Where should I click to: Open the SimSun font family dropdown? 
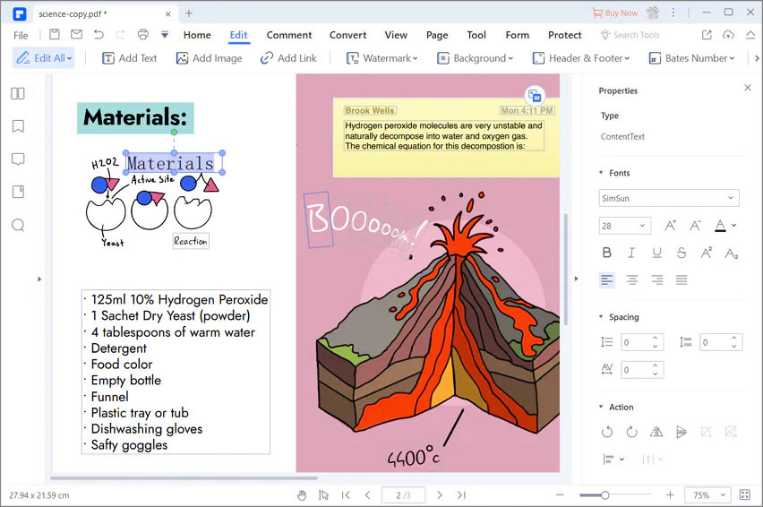tap(669, 198)
